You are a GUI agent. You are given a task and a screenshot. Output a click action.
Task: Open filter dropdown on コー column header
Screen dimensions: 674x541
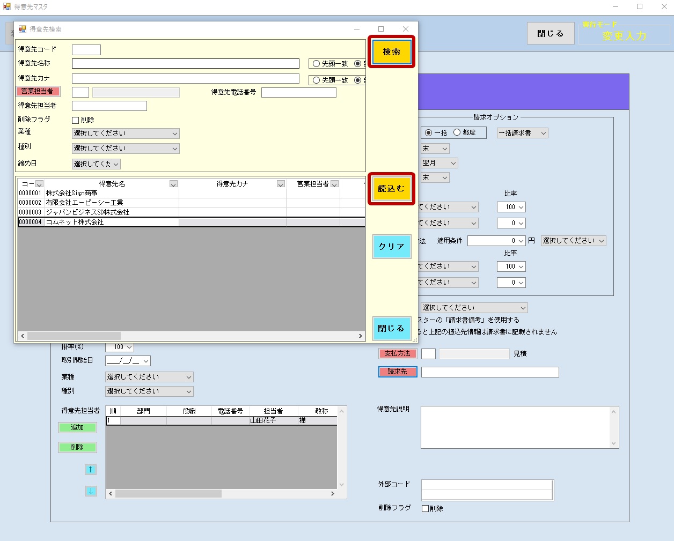click(39, 184)
